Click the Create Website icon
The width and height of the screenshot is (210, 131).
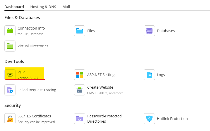coord(80,90)
